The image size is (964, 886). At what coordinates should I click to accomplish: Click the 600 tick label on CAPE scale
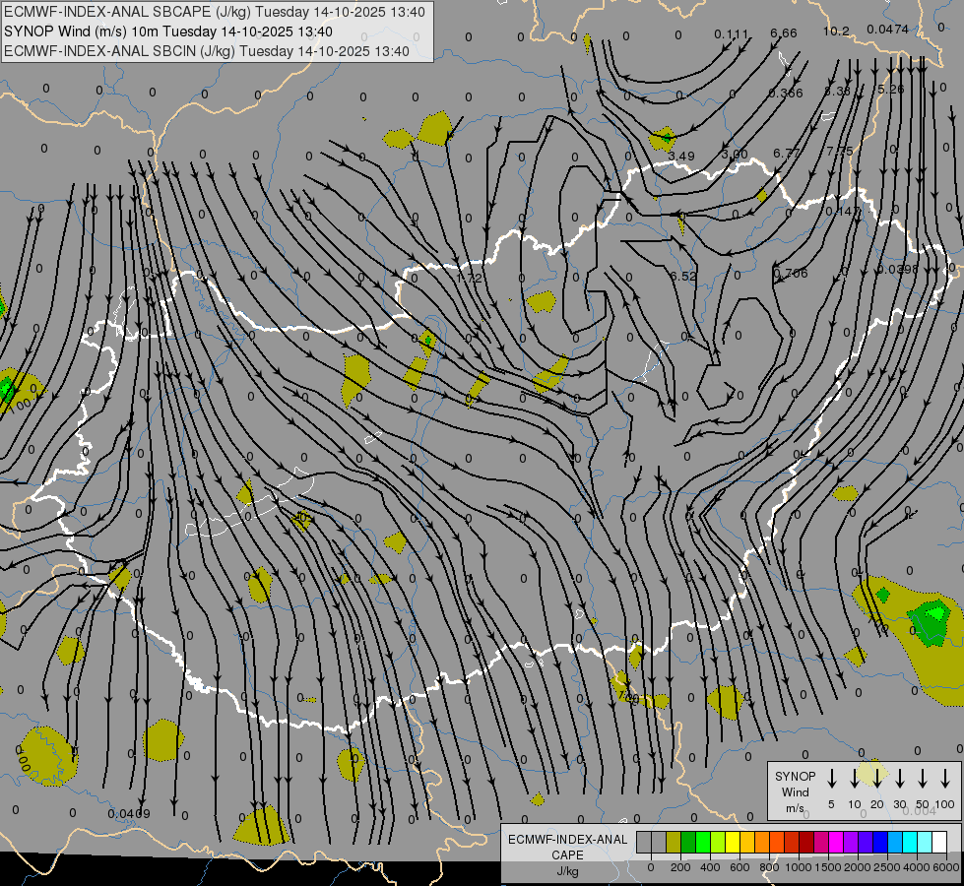(739, 867)
